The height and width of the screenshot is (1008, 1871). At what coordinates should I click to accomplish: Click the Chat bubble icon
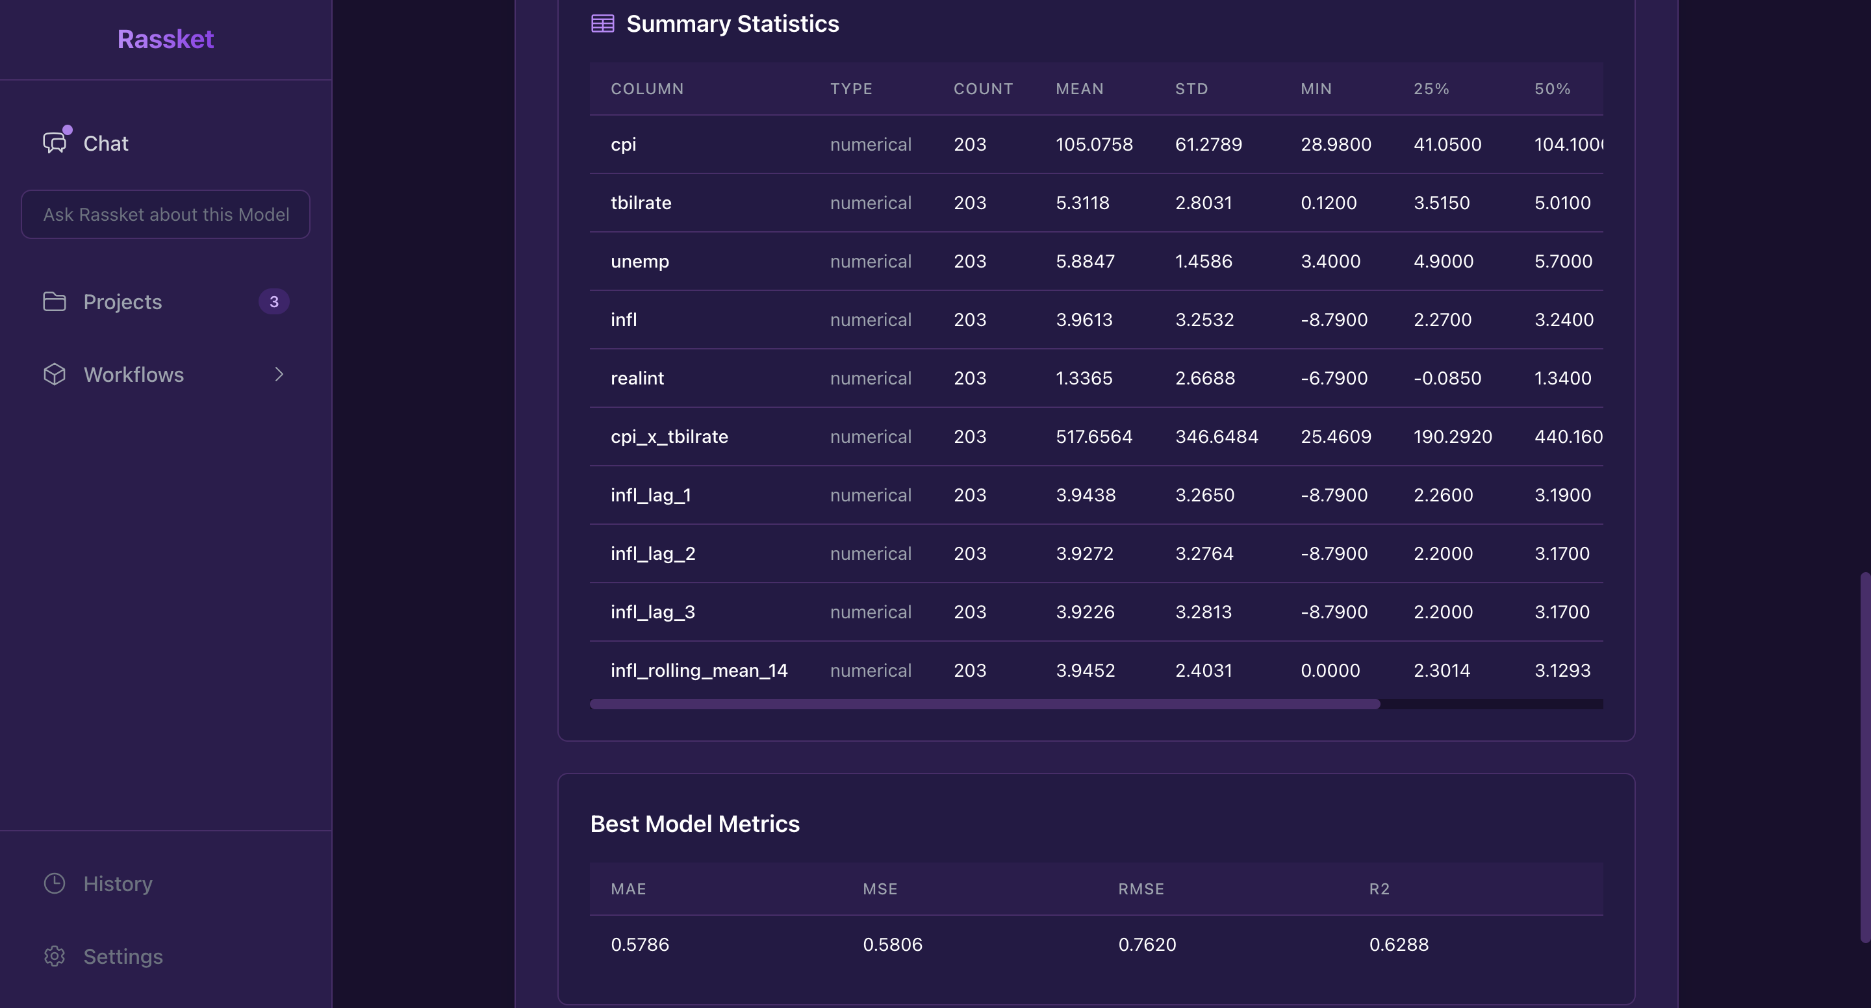pyautogui.click(x=55, y=142)
